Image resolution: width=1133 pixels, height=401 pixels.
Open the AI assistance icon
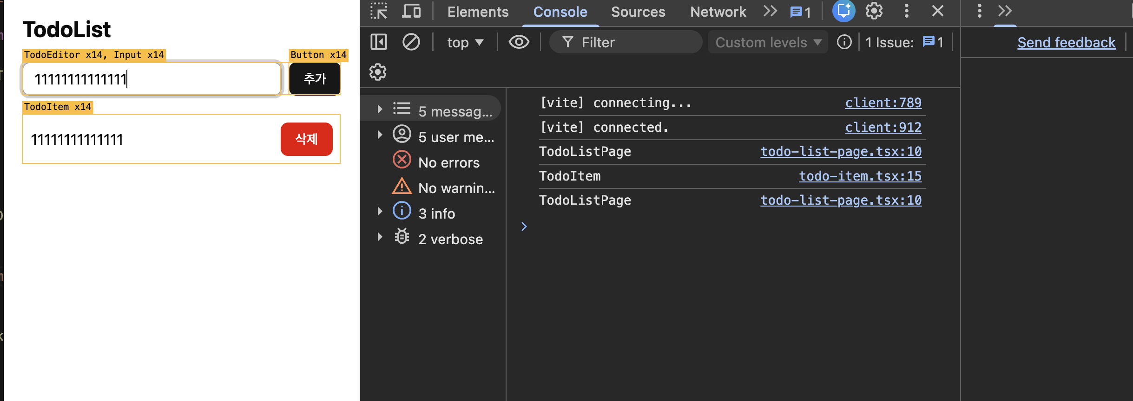pyautogui.click(x=843, y=11)
